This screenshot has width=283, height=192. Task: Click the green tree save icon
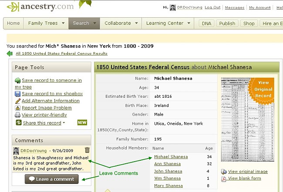tap(17, 80)
